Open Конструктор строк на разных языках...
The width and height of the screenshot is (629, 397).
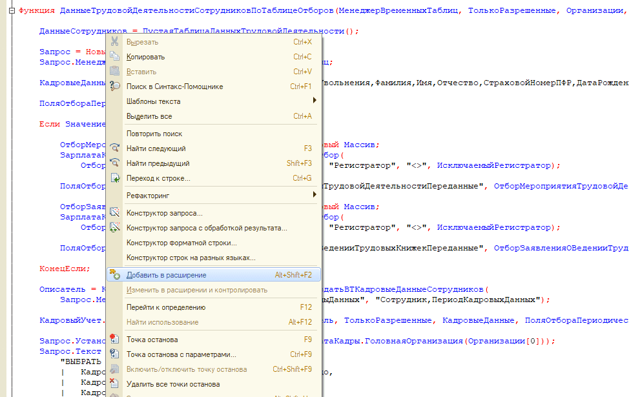coord(214,258)
